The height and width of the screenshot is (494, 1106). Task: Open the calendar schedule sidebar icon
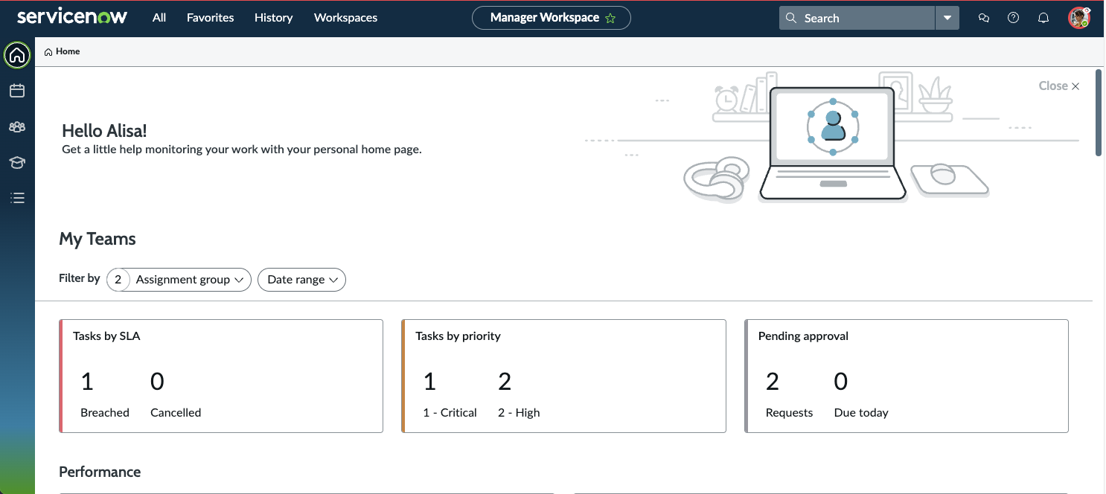coord(17,91)
